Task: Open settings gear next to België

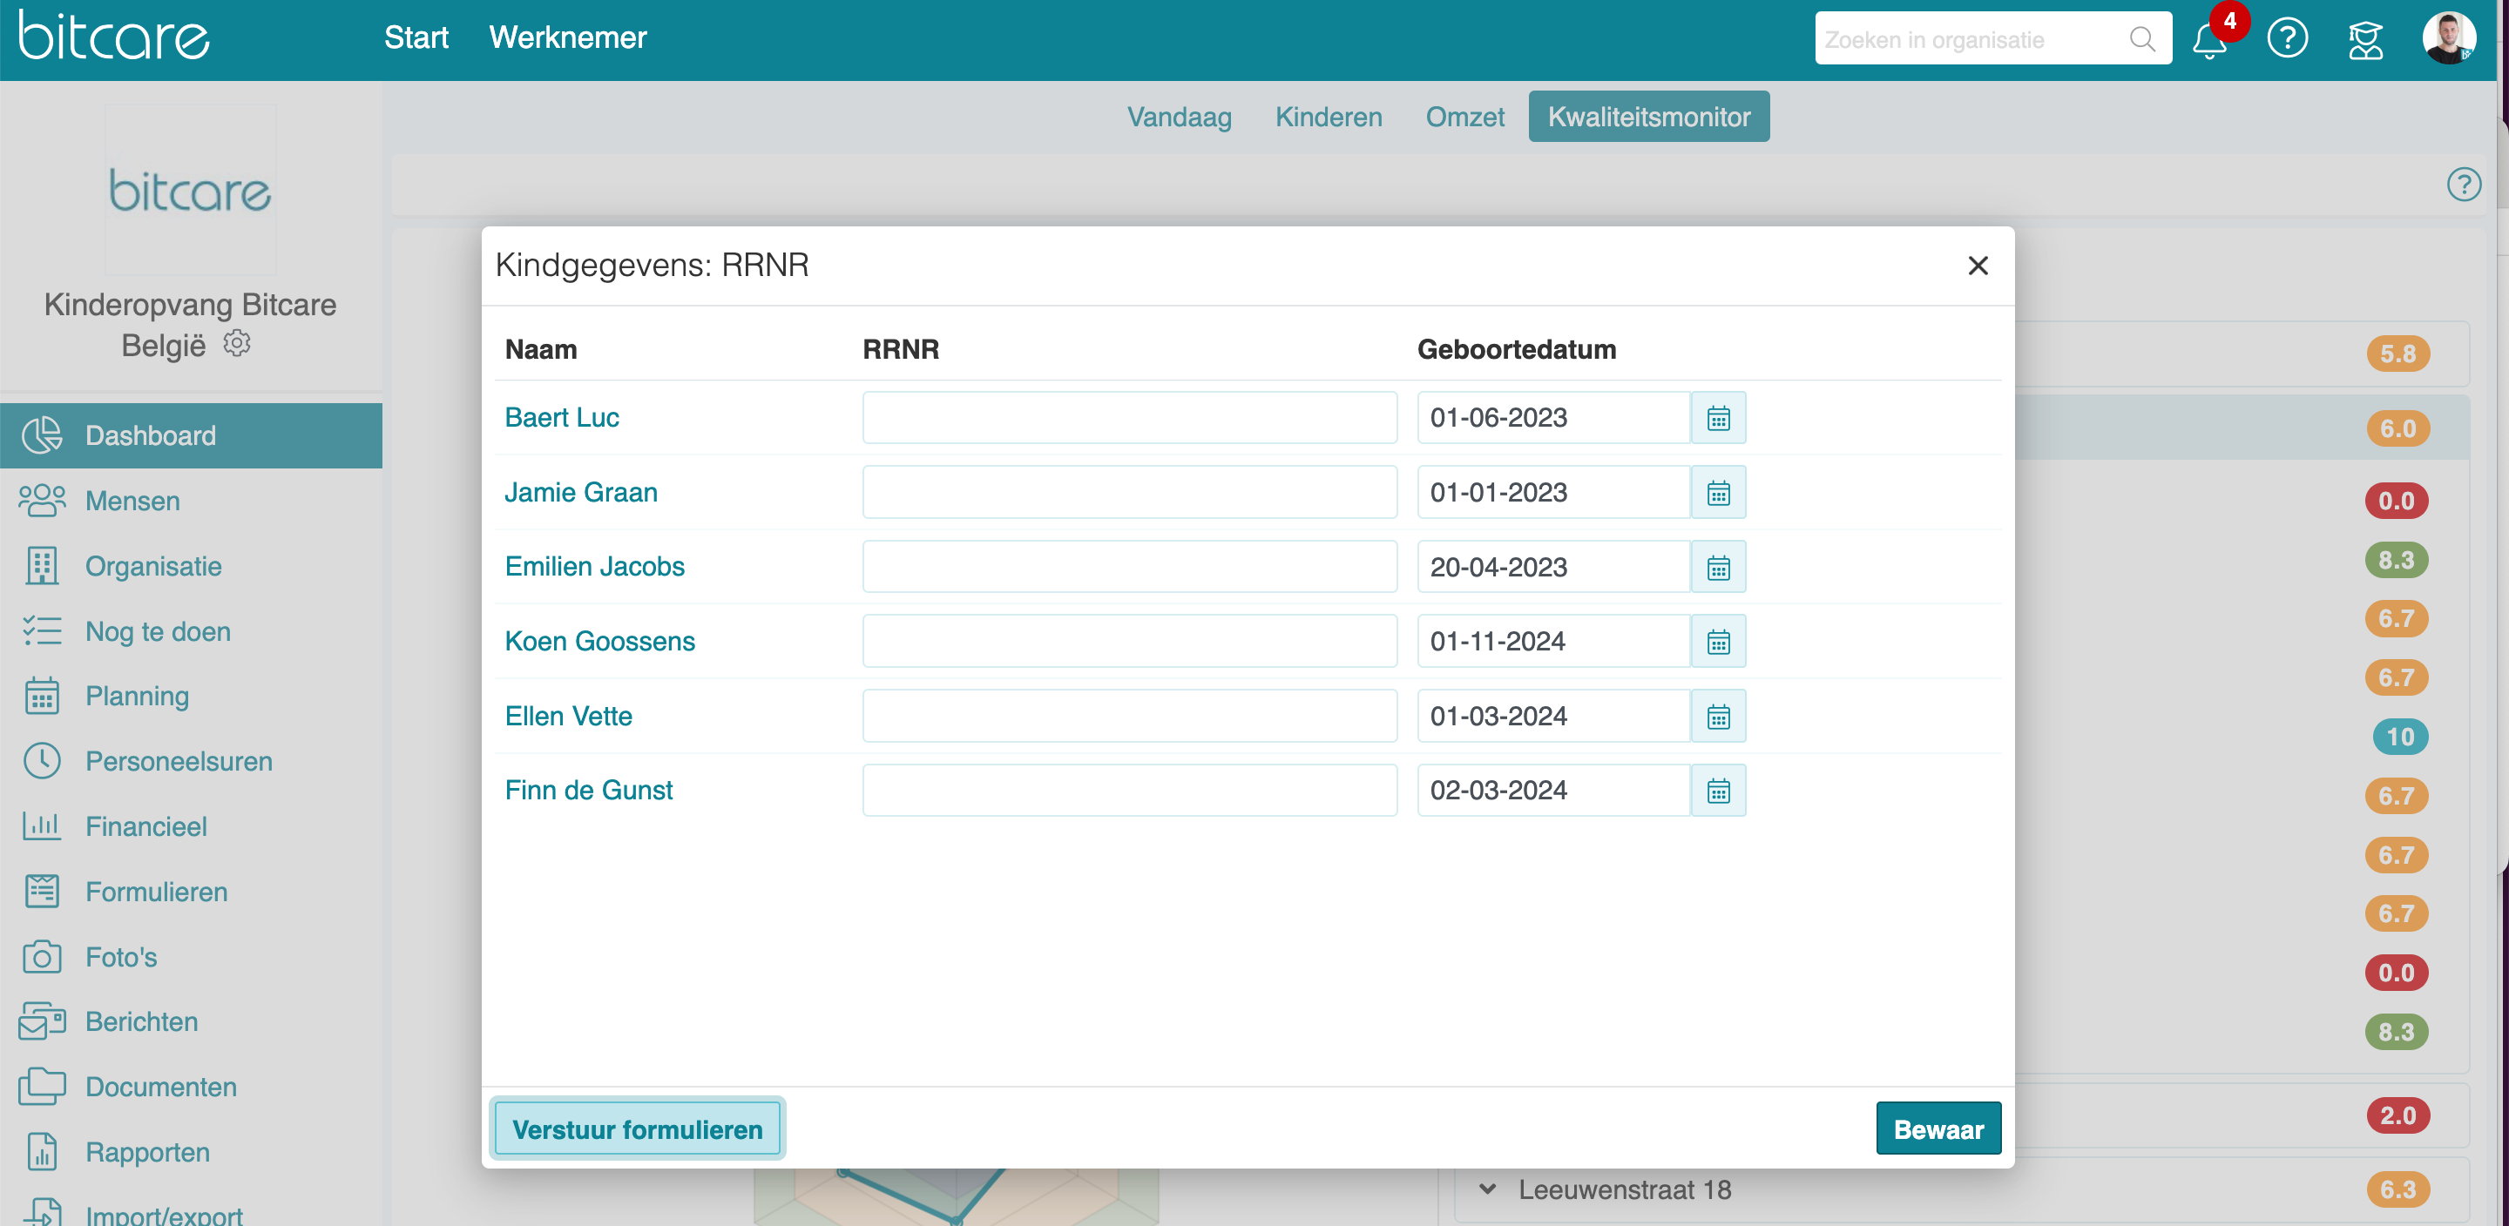Action: 237,344
